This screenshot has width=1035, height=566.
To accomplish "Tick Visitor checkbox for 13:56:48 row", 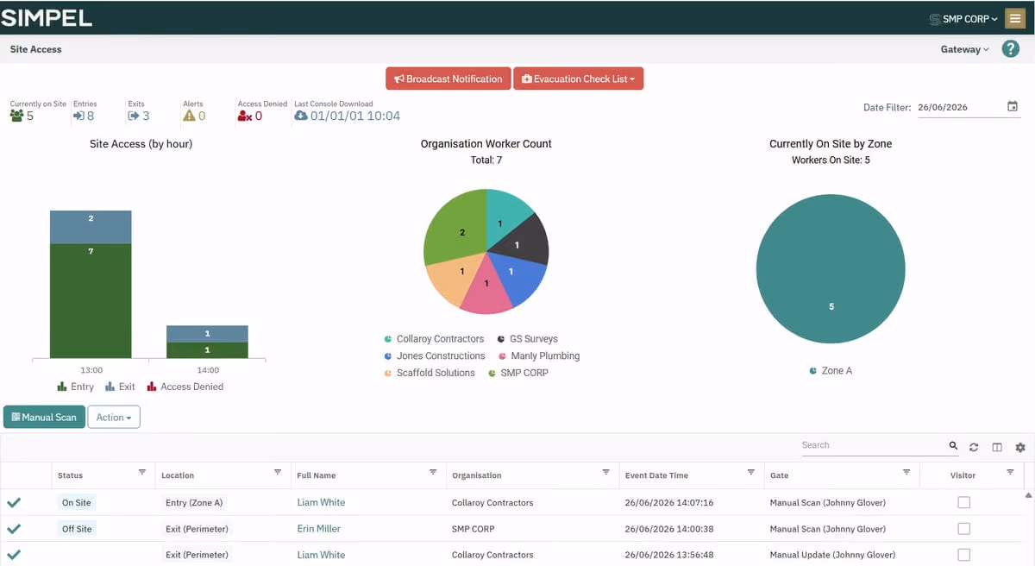I will (964, 555).
